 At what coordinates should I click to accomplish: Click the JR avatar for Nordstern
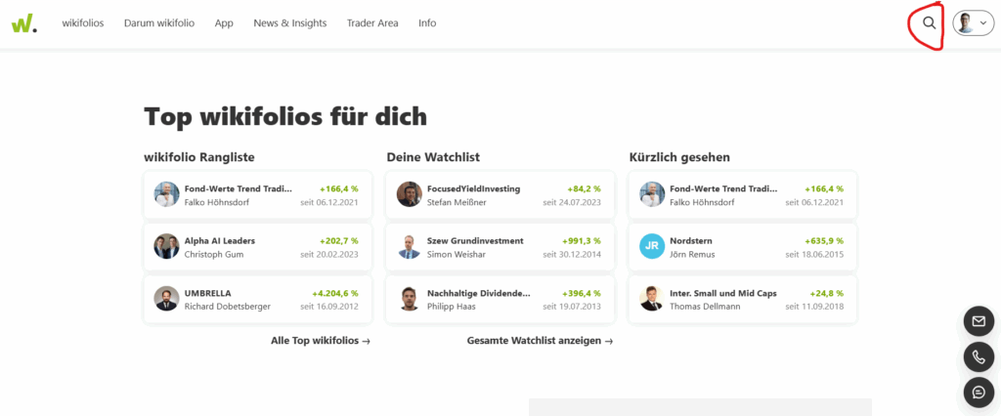(x=652, y=247)
